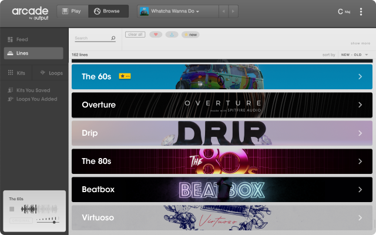Open the Beatbox line
The width and height of the screenshot is (376, 235).
[x=222, y=189]
